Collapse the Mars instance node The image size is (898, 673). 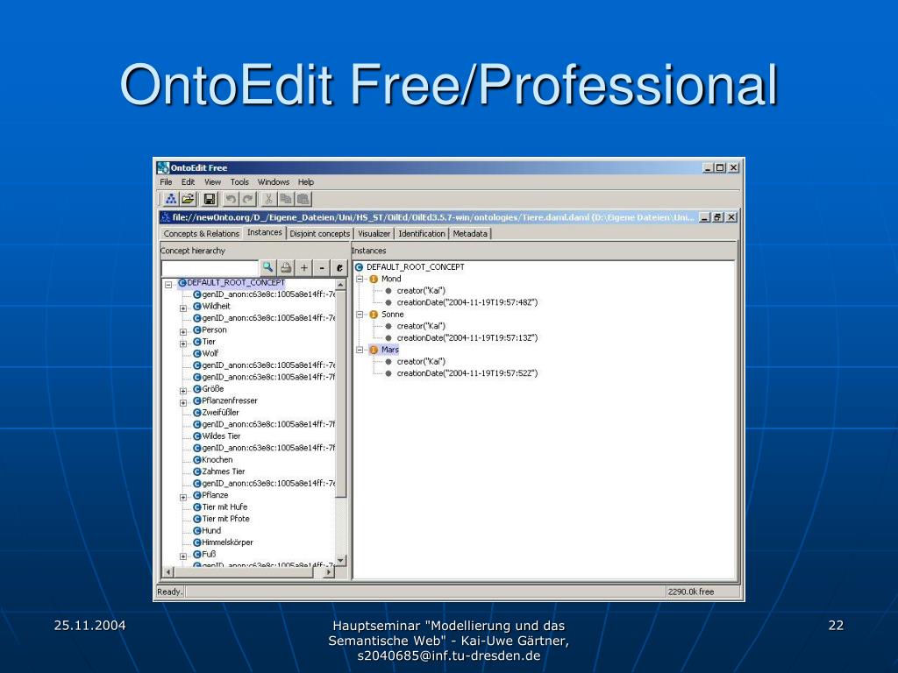[x=360, y=351]
